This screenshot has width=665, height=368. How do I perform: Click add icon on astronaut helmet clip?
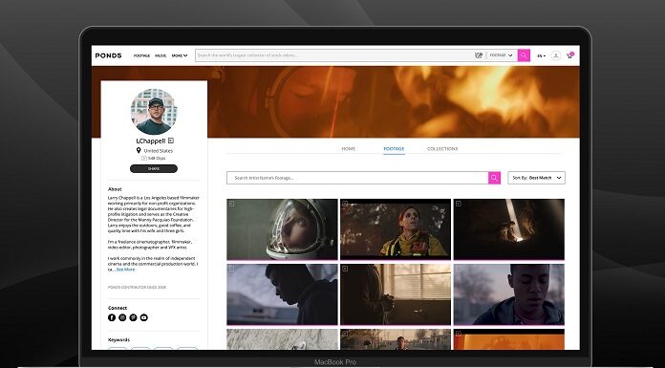point(231,204)
